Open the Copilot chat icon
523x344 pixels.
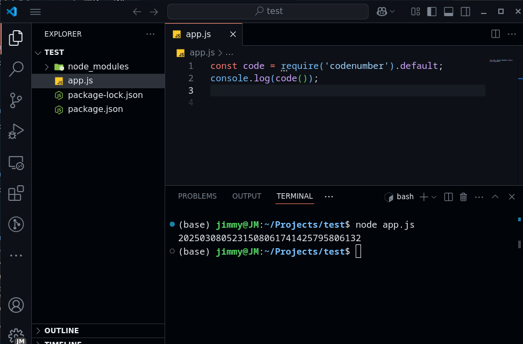[381, 12]
